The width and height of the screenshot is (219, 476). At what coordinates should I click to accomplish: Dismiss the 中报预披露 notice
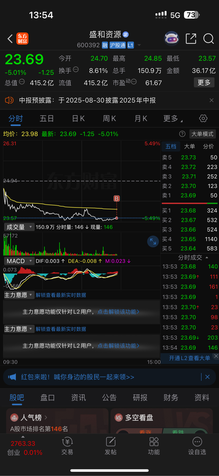pos(211,100)
